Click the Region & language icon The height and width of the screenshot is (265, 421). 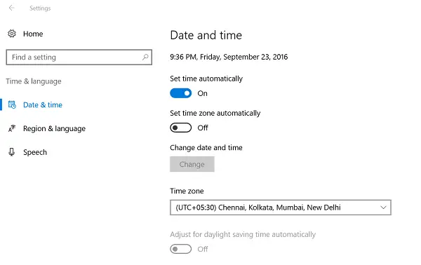(x=12, y=128)
